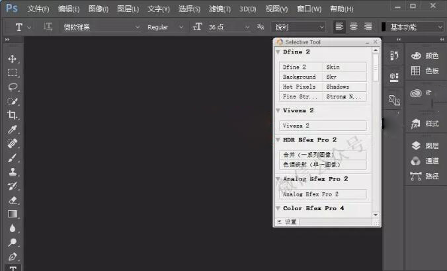The image size is (447, 271).
Task: Toggle text orientation in options bar
Action: point(48,27)
